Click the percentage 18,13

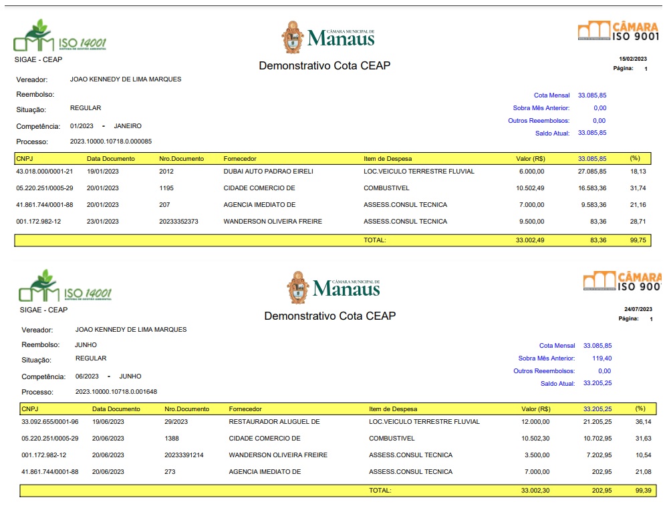[x=638, y=172]
